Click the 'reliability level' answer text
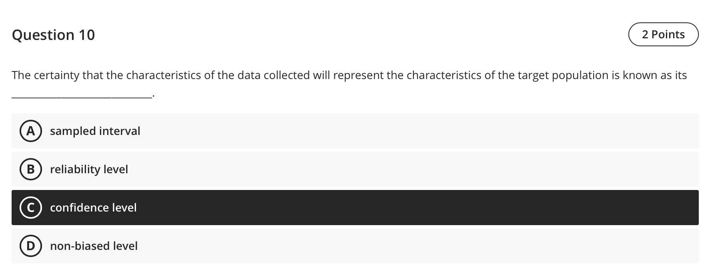The width and height of the screenshot is (716, 277). pyautogui.click(x=89, y=169)
